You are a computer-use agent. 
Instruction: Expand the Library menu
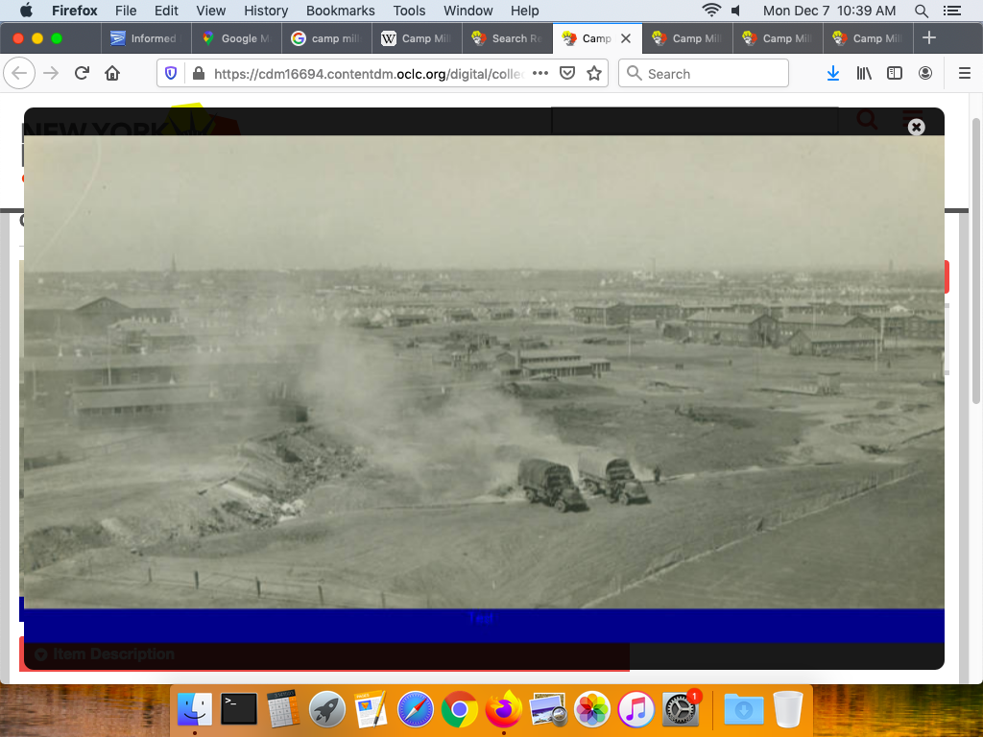864,74
